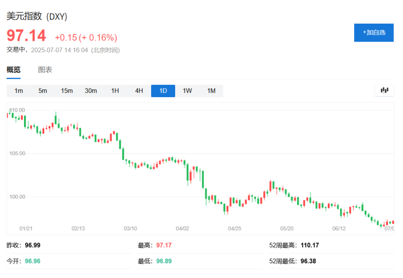Switch to the 4H interval

(x=139, y=90)
